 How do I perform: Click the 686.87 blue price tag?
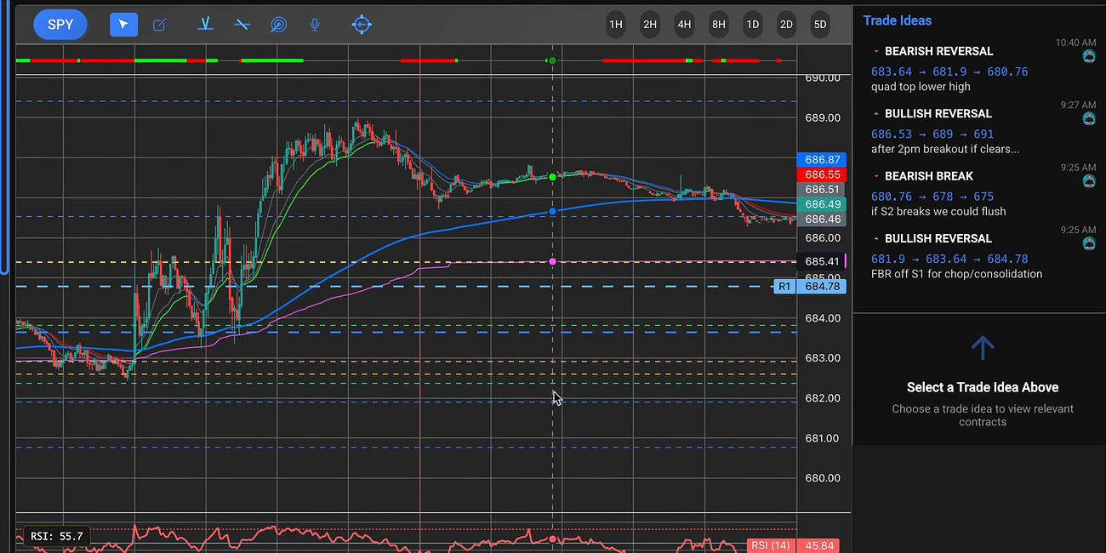click(823, 160)
